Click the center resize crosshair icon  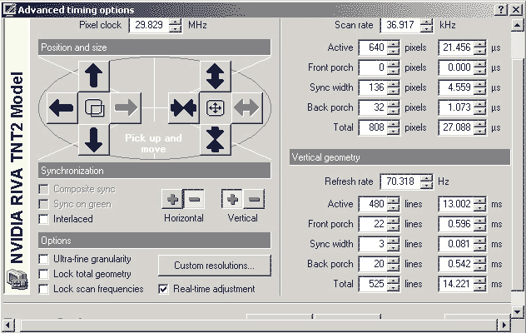click(x=215, y=107)
